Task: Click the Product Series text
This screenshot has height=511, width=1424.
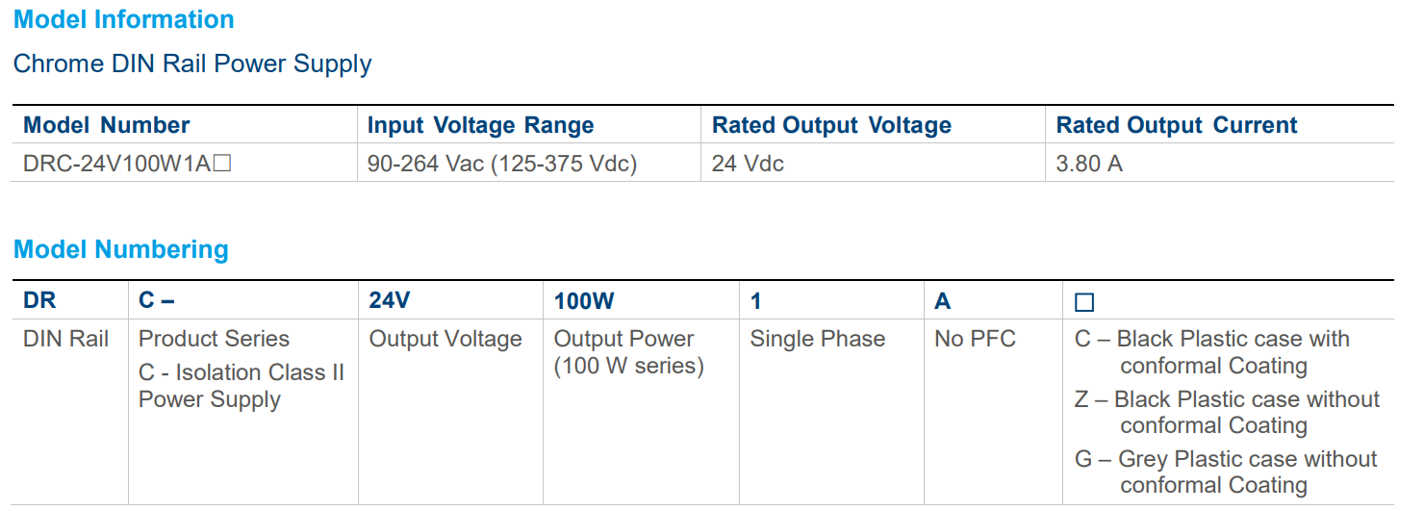Action: pyautogui.click(x=214, y=339)
